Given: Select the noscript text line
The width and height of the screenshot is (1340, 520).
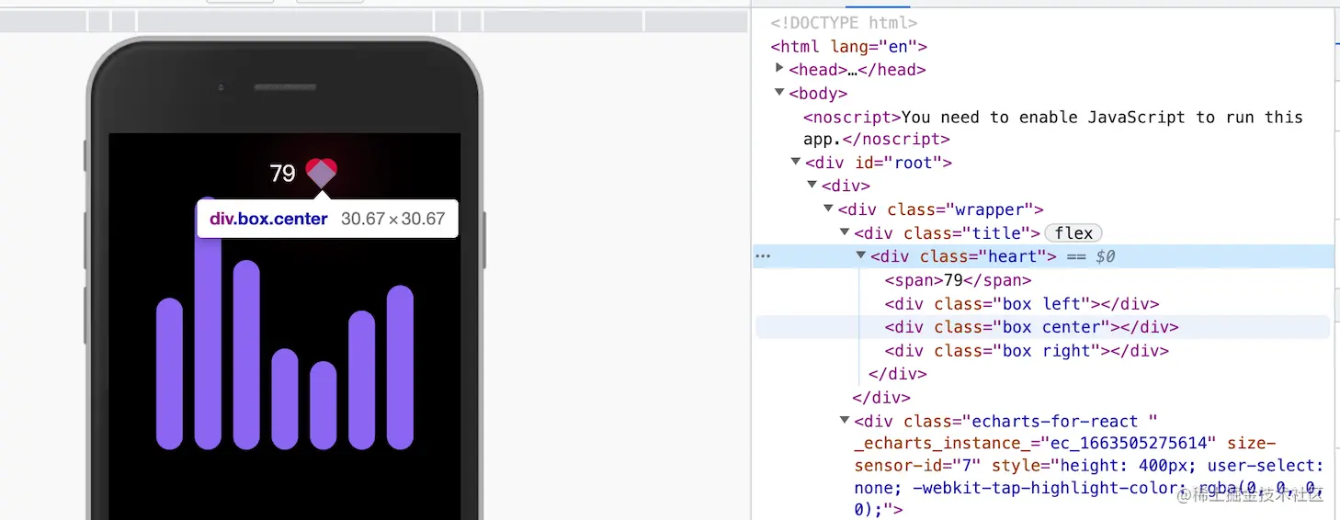Looking at the screenshot, I should click(1053, 128).
